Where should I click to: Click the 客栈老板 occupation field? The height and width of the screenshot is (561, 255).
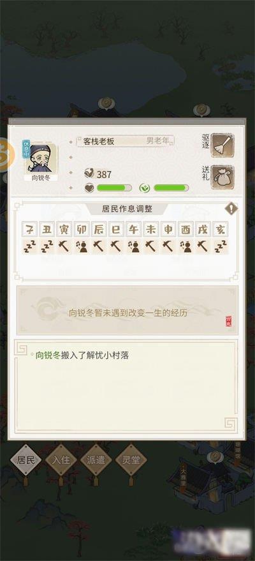pos(125,141)
